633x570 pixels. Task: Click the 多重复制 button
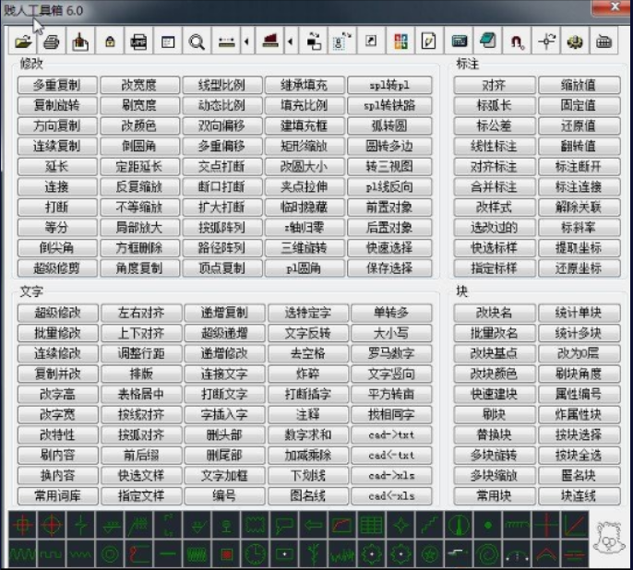[56, 85]
